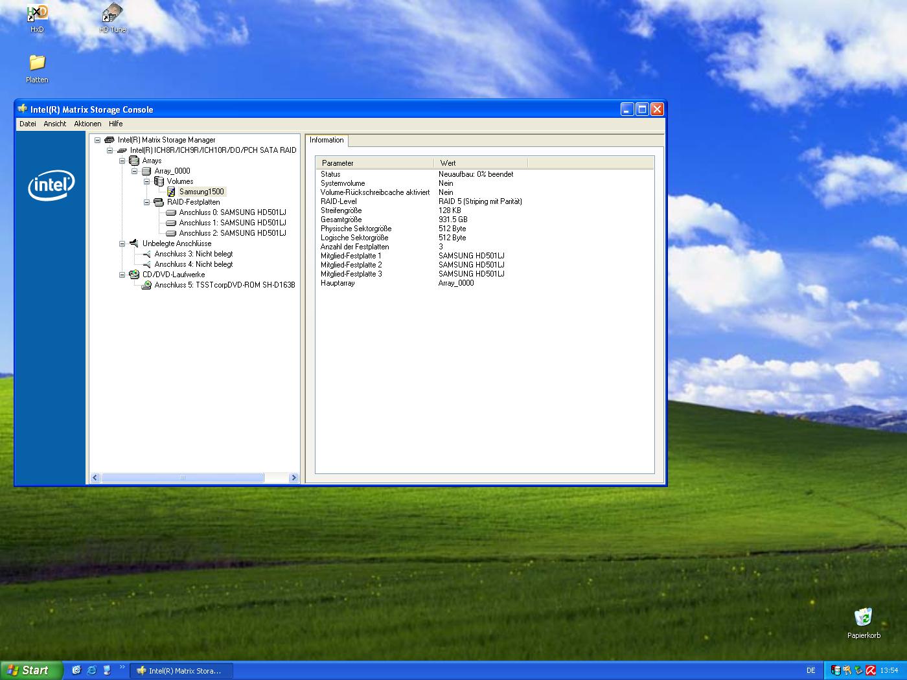
Task: Click the Gesamtgröße value 931.5 GB
Action: (x=453, y=220)
